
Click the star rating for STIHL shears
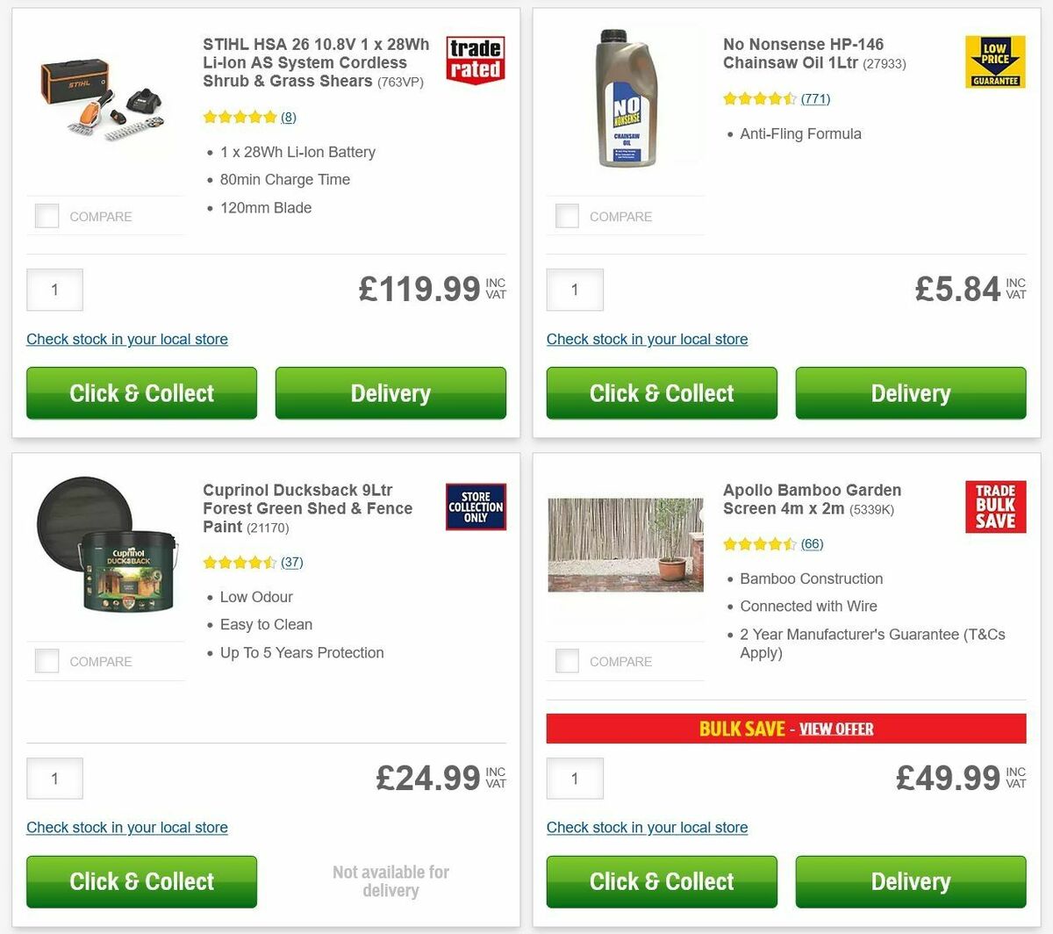pyautogui.click(x=238, y=116)
